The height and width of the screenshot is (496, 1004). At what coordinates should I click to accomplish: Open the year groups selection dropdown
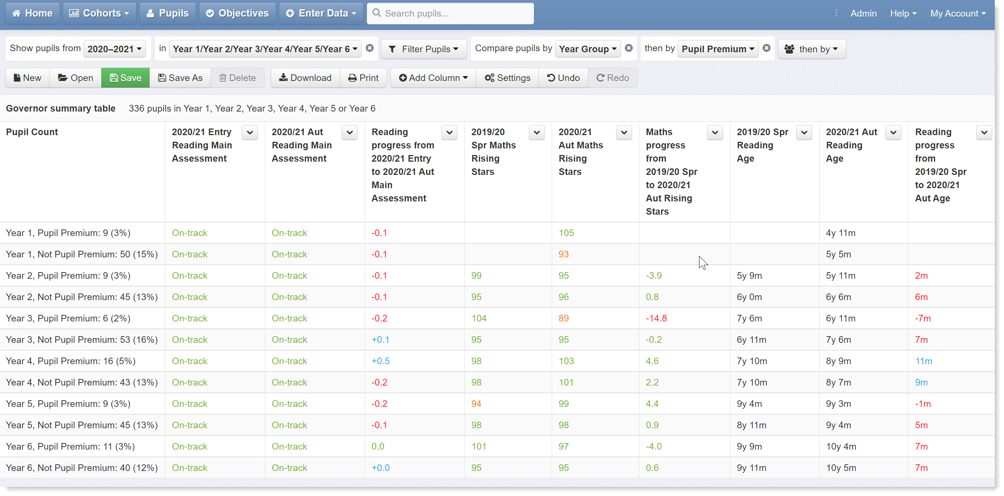click(x=265, y=49)
